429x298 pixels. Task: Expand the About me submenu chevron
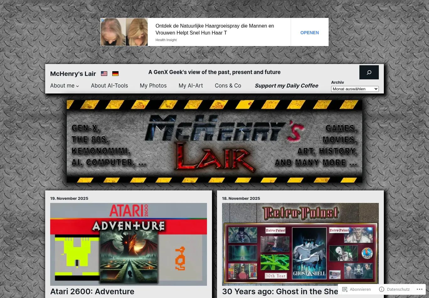pyautogui.click(x=77, y=86)
